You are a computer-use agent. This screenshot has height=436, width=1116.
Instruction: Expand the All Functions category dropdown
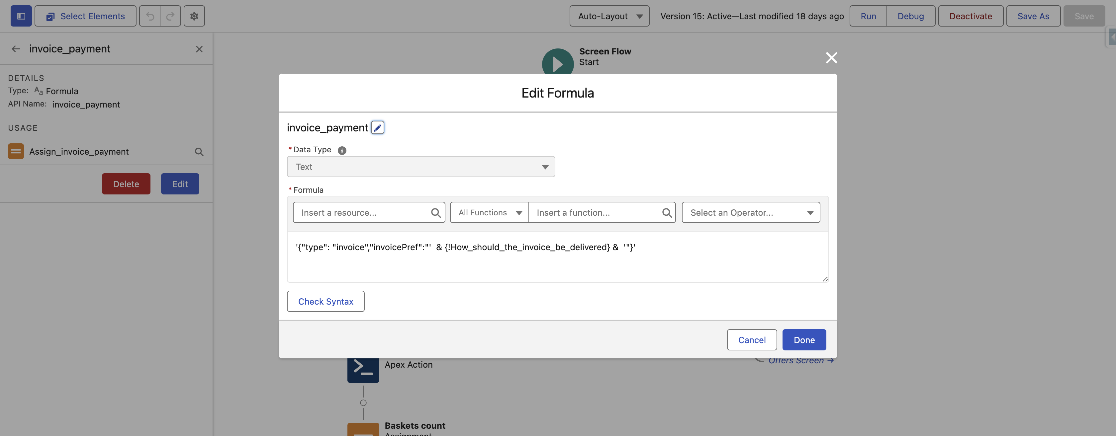coord(489,213)
